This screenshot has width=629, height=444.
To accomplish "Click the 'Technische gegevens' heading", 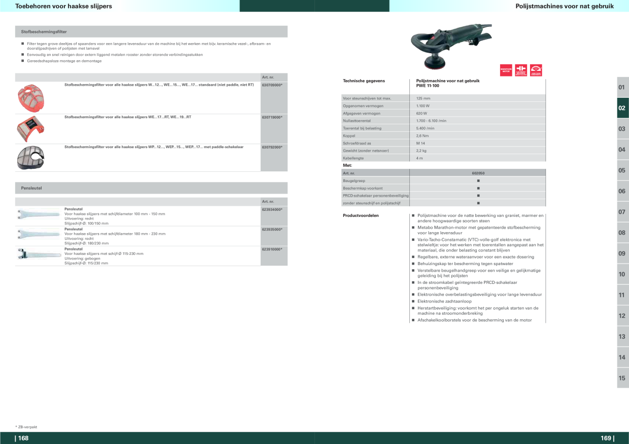I will [364, 81].
